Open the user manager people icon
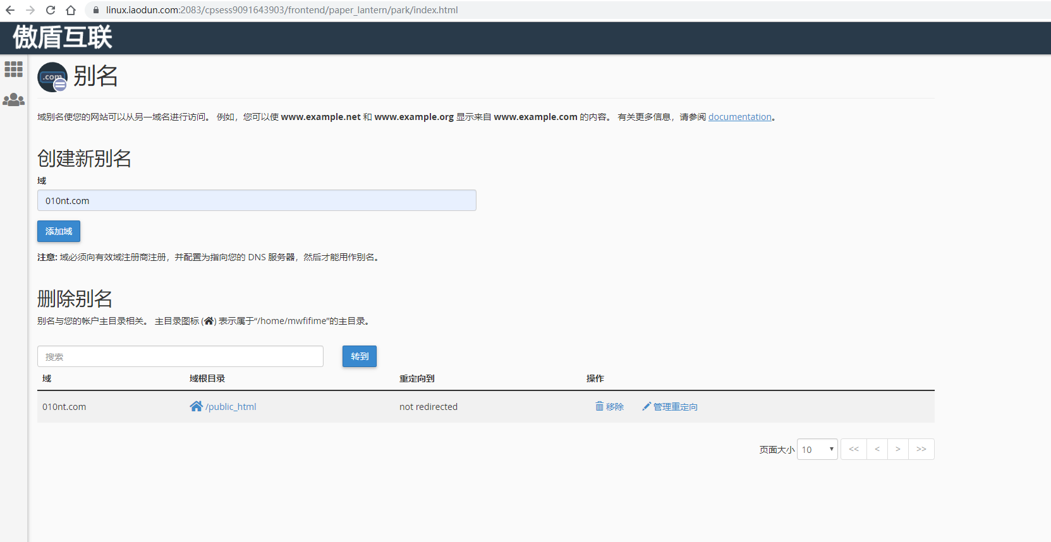The width and height of the screenshot is (1051, 542). [x=13, y=100]
